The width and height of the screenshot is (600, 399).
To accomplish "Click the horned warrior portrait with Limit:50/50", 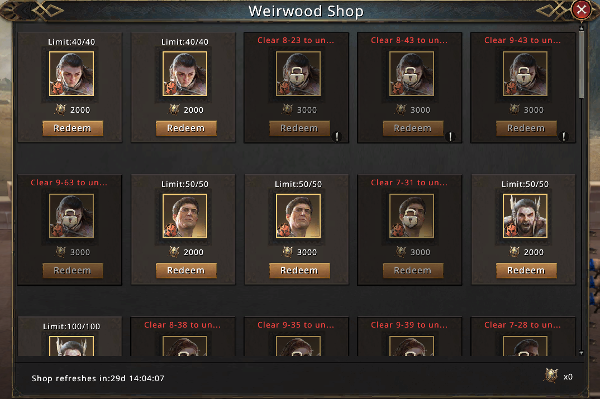I will point(525,216).
